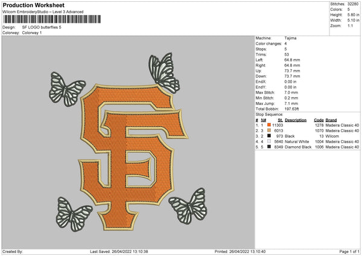Viewport: 362px width, 256px height.
Task: Click the orange SF logo embroidery preview
Action: (133, 156)
